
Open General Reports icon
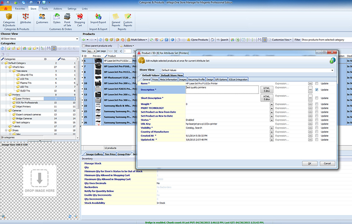tap(116, 20)
